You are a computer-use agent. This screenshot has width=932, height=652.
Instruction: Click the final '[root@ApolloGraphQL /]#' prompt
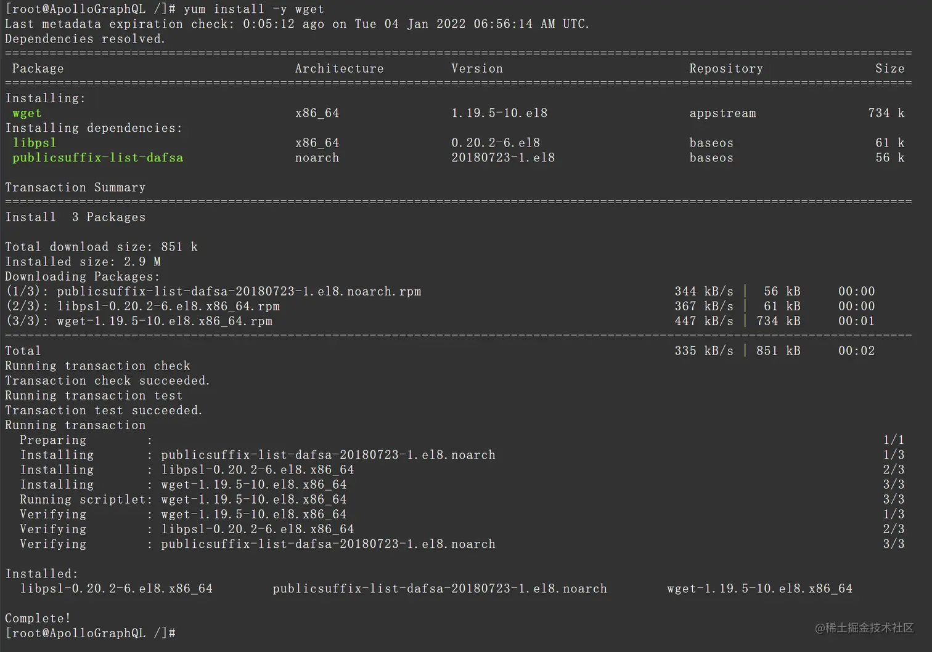(91, 633)
